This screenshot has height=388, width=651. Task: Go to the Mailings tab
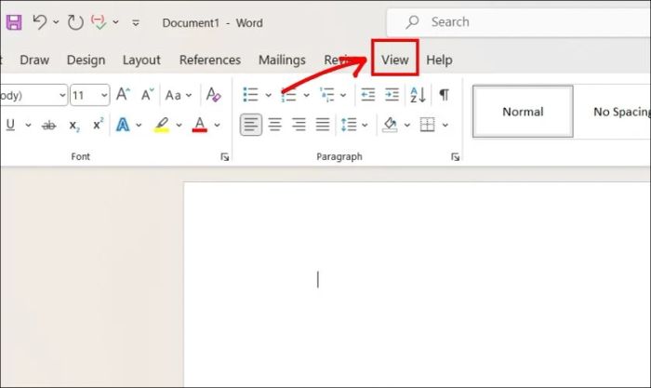[282, 60]
